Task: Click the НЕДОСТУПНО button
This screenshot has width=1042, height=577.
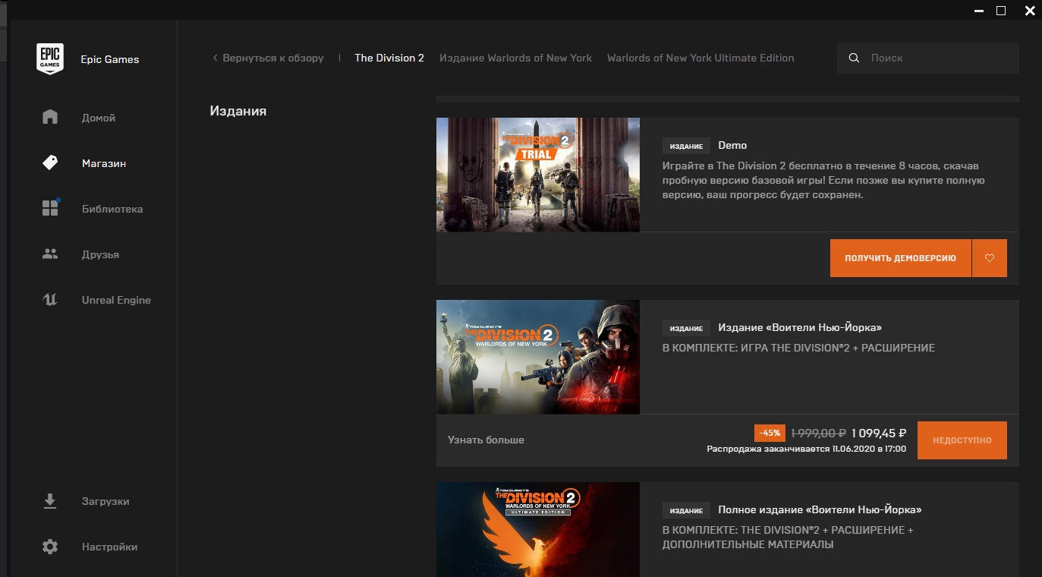Action: click(x=962, y=440)
